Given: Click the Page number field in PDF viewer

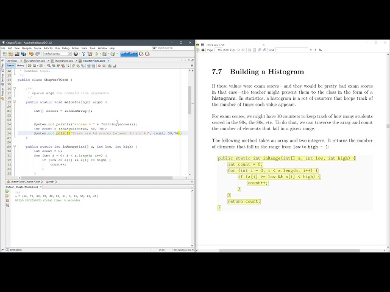Looking at the screenshot, I should [x=219, y=50].
